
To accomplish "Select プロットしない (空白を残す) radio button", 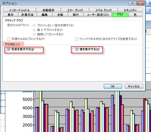I will pyautogui.click(x=34, y=25).
